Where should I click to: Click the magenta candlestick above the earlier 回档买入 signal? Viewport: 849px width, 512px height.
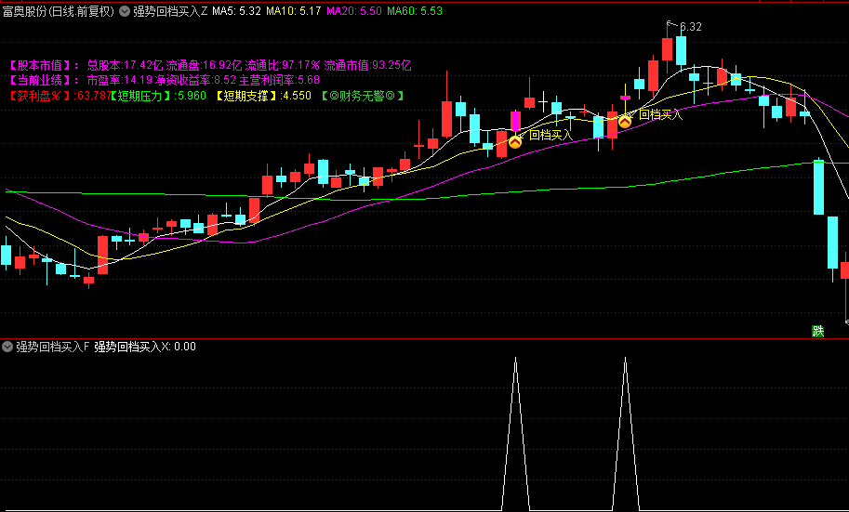click(515, 121)
